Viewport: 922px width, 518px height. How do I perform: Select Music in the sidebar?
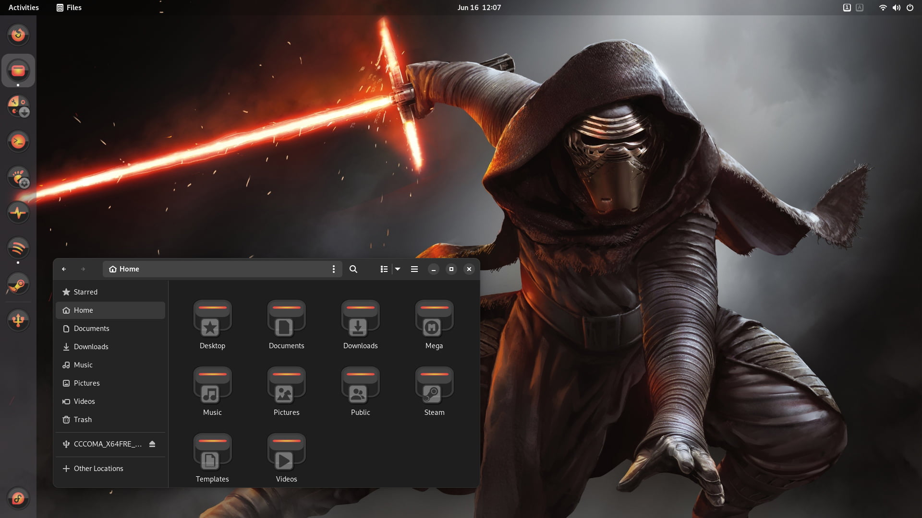coord(110,365)
